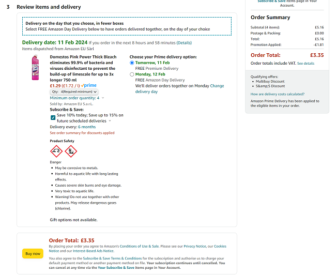Expand the future scheduled deliveries chevron

coord(110,121)
